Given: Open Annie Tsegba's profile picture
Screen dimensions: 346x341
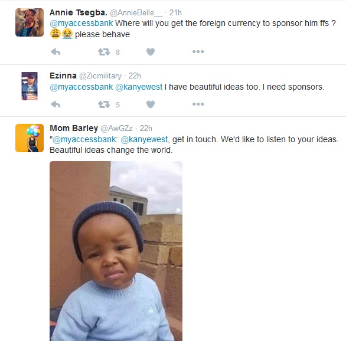Looking at the screenshot, I should pyautogui.click(x=30, y=22).
